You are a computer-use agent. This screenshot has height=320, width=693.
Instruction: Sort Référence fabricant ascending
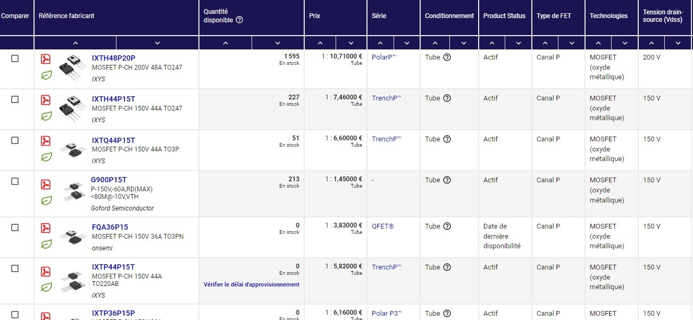tap(75, 43)
